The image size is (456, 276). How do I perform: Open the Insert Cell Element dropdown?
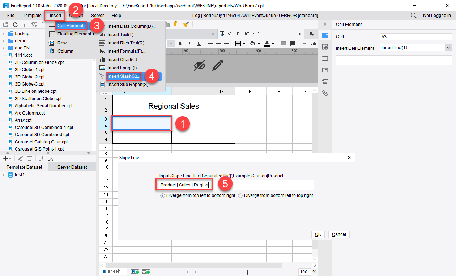coord(448,47)
